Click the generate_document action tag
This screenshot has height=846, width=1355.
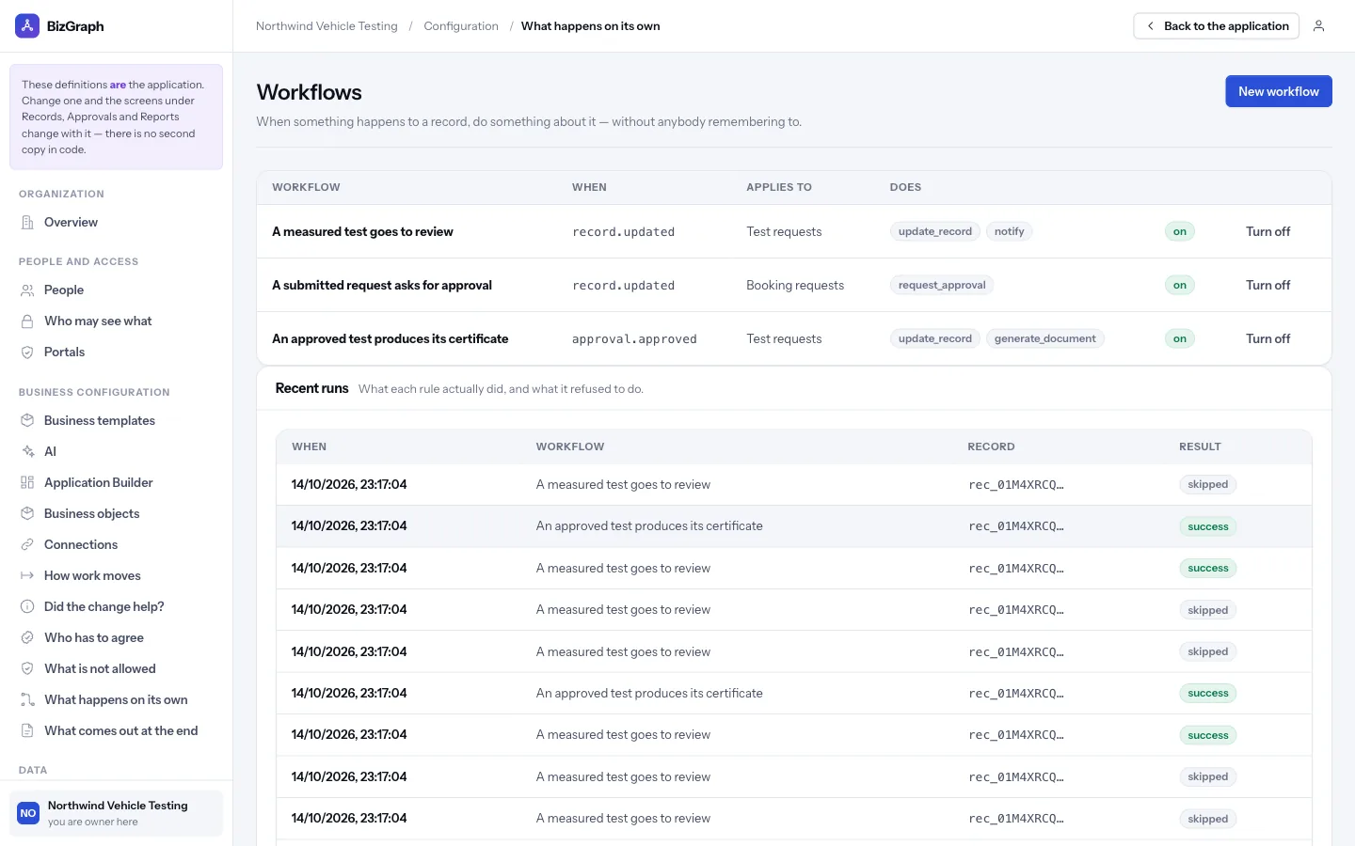pyautogui.click(x=1044, y=338)
